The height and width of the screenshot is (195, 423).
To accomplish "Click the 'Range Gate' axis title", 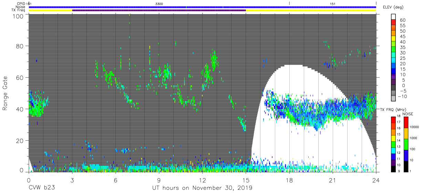I will [x=6, y=94].
